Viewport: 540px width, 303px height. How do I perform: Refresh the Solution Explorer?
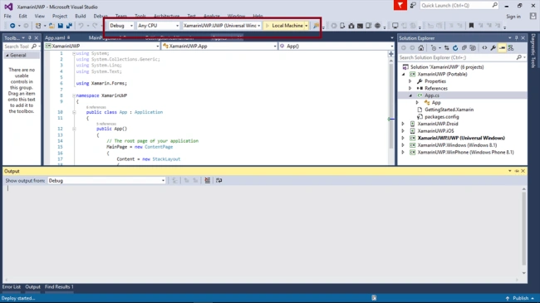point(455,48)
